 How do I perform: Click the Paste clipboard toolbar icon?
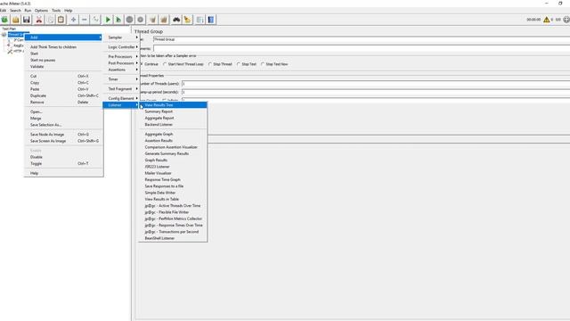point(61,20)
